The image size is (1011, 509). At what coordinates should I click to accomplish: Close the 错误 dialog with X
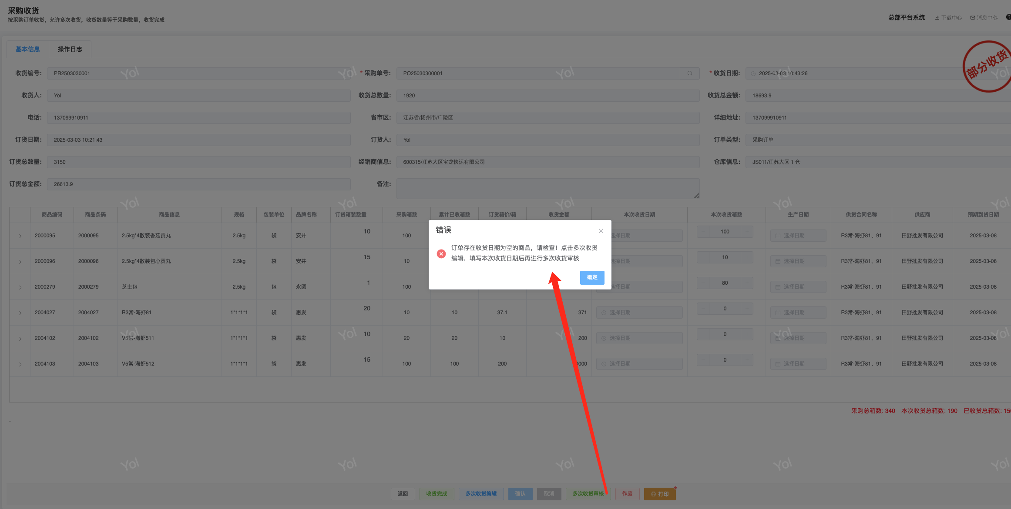click(601, 231)
